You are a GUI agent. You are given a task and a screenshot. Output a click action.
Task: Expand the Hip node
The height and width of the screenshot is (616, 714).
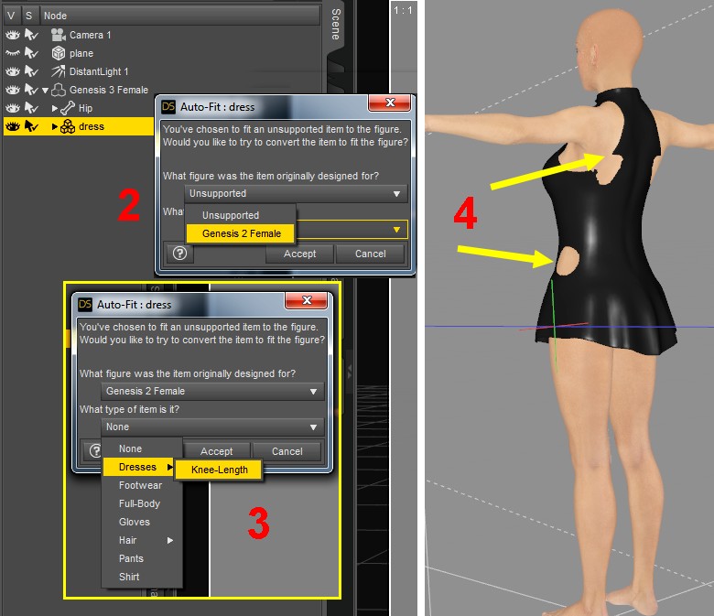click(54, 108)
